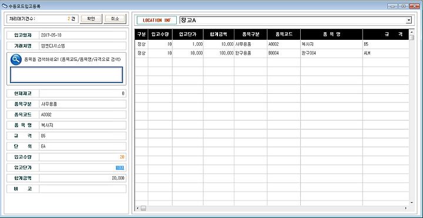Click the 품목구분 field in left form
Image resolution: width=423 pixels, height=218 pixels.
[x=83, y=104]
